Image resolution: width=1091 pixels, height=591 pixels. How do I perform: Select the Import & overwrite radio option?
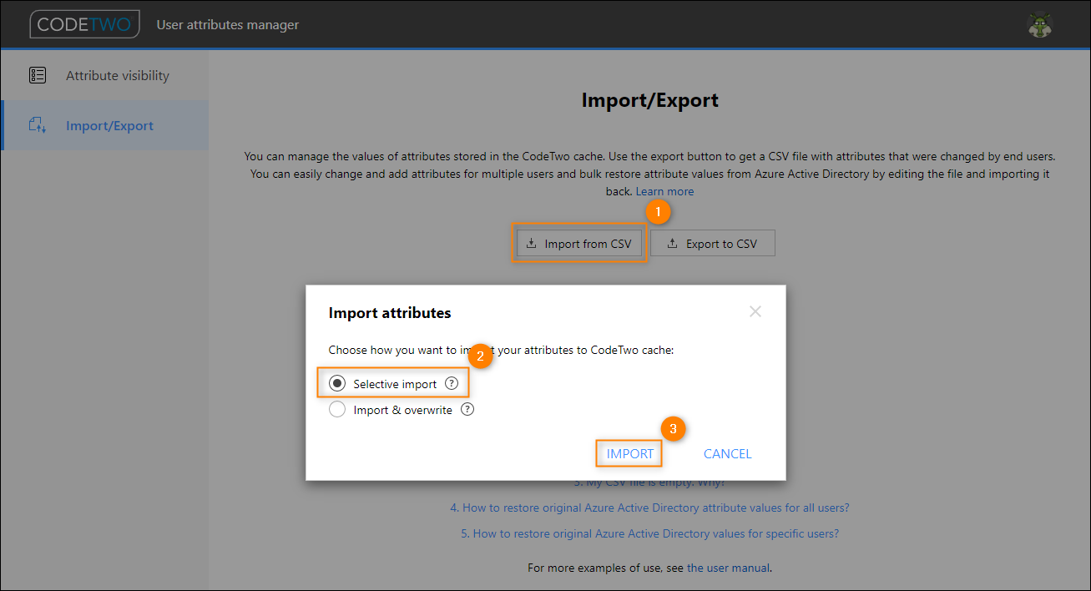coord(337,410)
